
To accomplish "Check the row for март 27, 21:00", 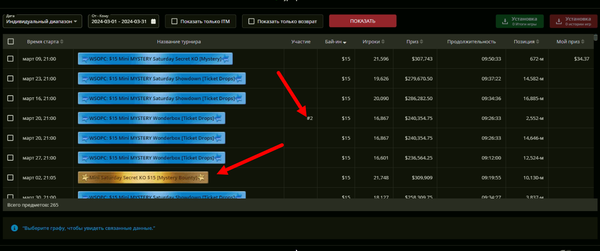I will tap(11, 158).
